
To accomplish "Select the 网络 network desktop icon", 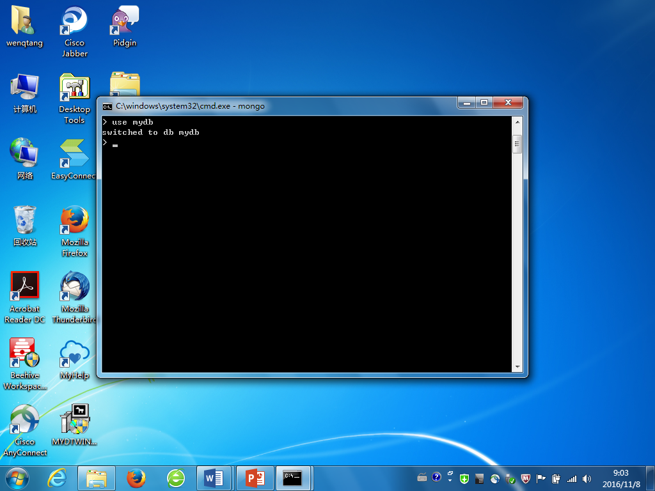I will click(25, 159).
